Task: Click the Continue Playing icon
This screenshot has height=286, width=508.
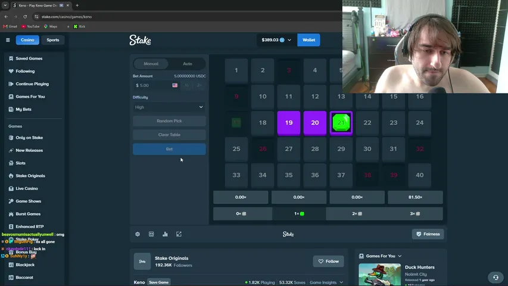Action: [11, 83]
